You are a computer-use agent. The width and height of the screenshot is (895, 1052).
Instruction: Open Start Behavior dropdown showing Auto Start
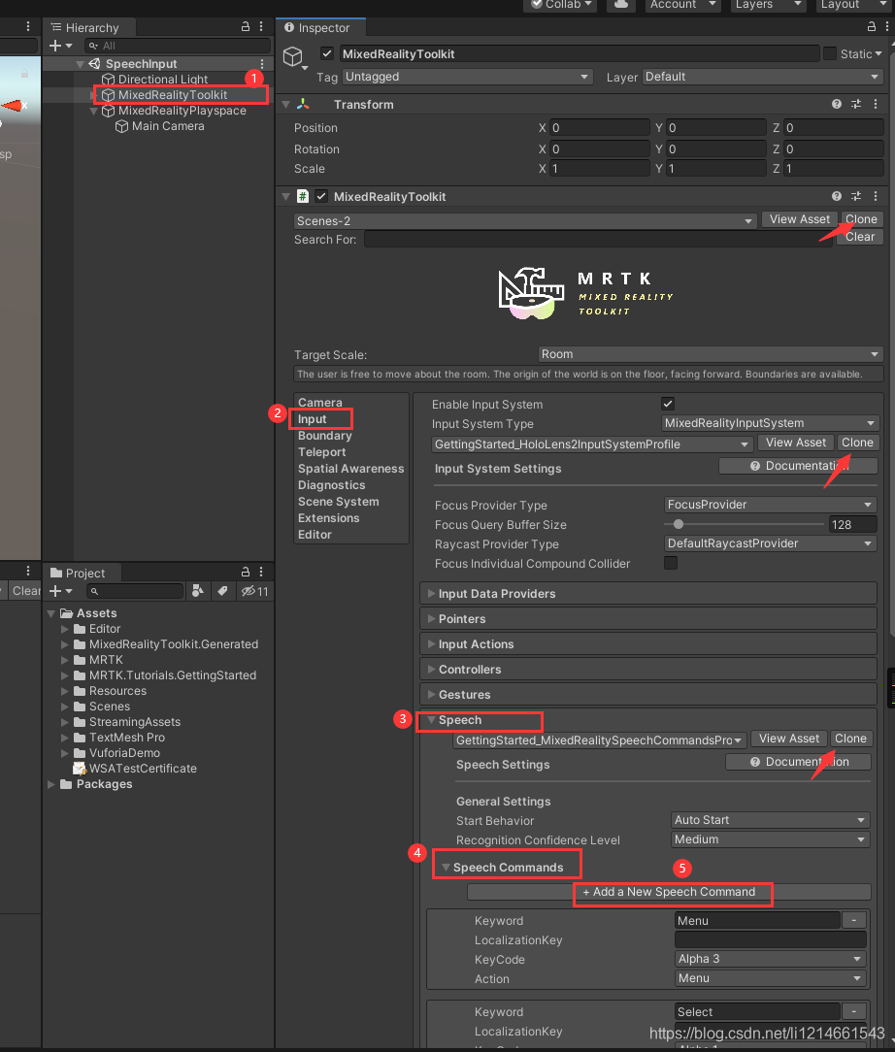pyautogui.click(x=770, y=820)
